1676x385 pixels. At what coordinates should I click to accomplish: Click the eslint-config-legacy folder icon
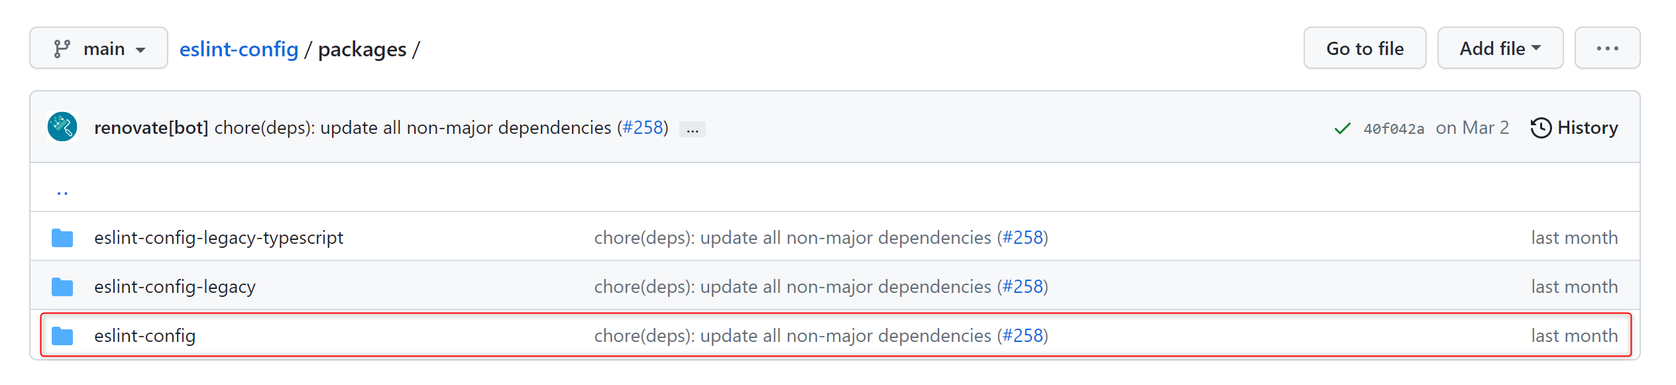point(62,286)
